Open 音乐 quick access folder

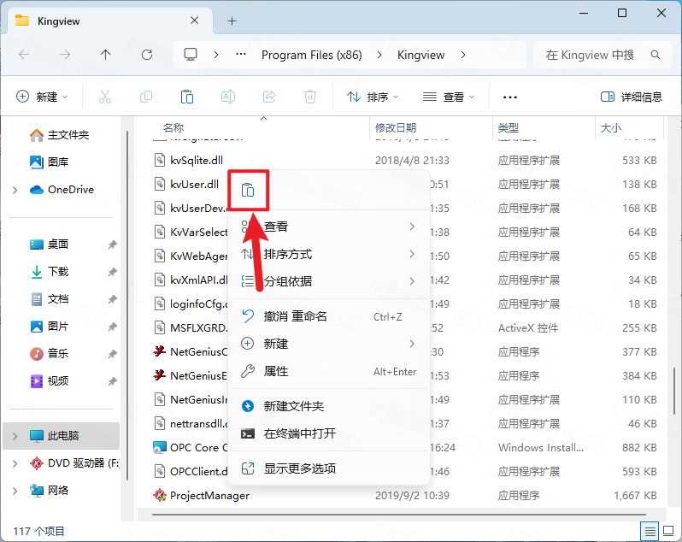point(50,354)
